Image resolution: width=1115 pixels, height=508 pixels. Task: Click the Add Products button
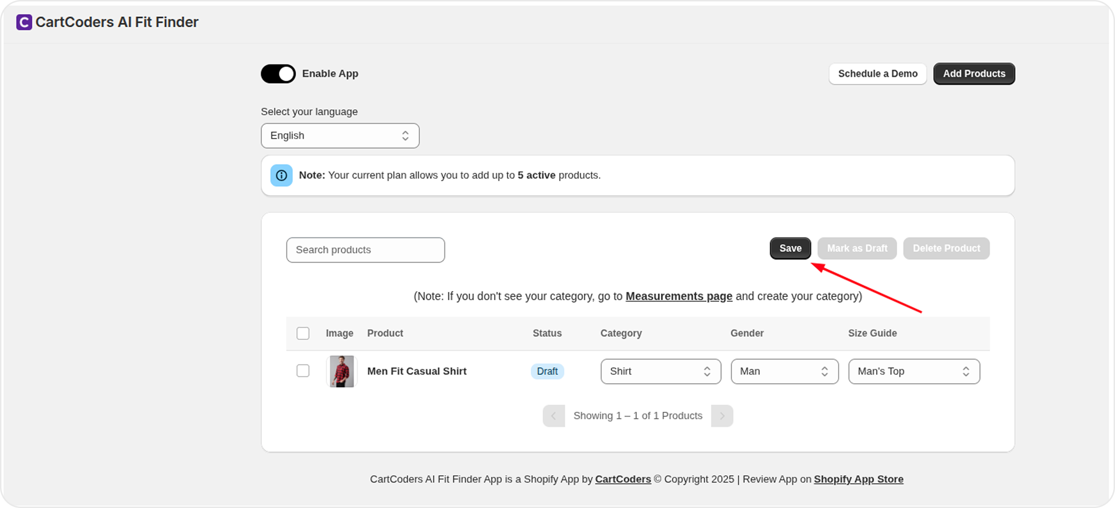[x=974, y=74]
